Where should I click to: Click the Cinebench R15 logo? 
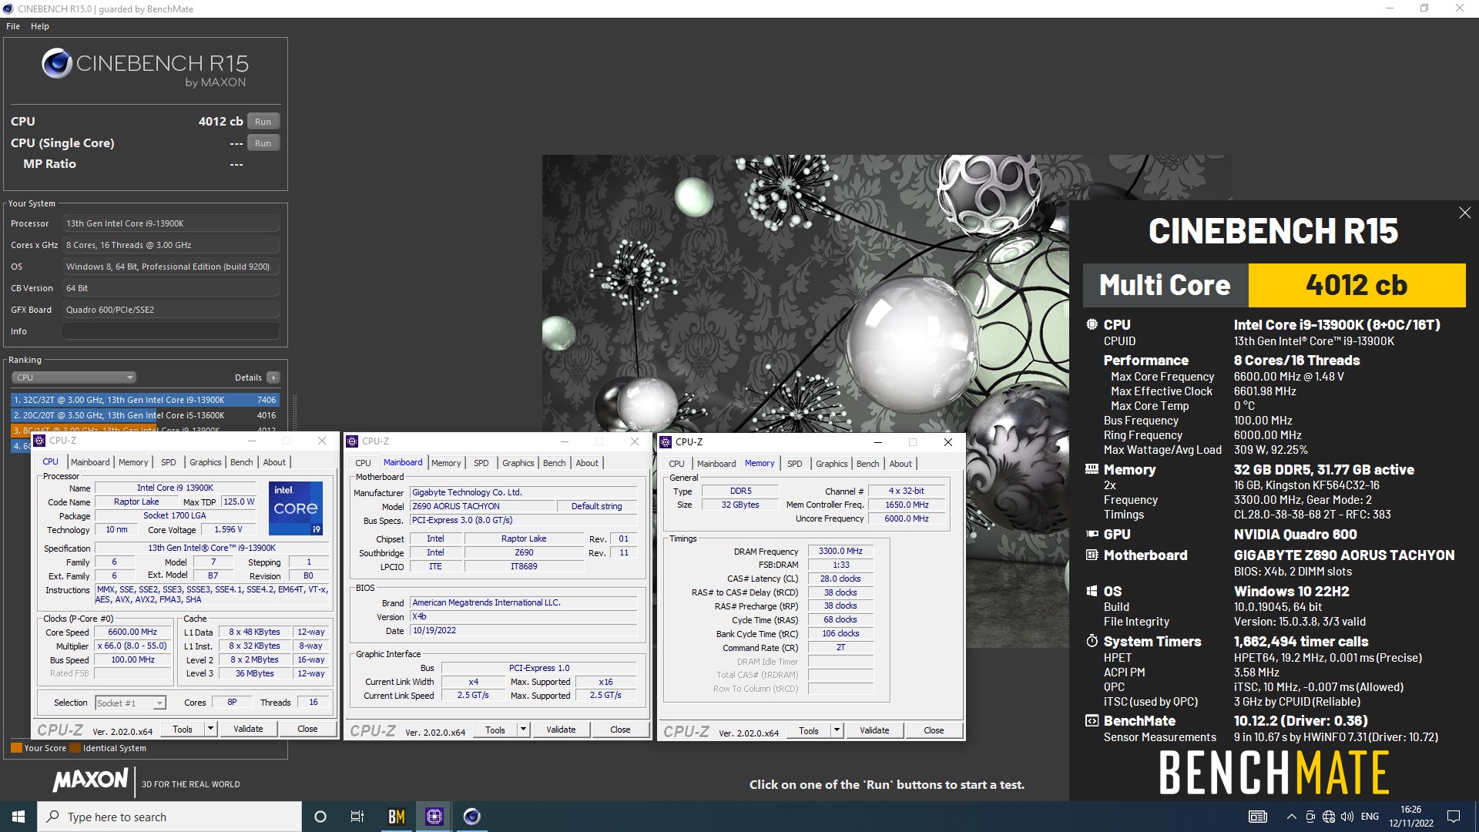click(146, 67)
